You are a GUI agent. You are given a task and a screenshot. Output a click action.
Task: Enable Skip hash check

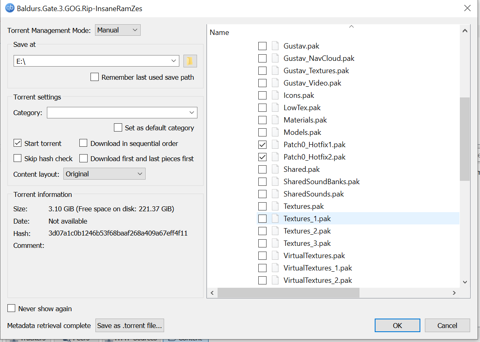(17, 158)
